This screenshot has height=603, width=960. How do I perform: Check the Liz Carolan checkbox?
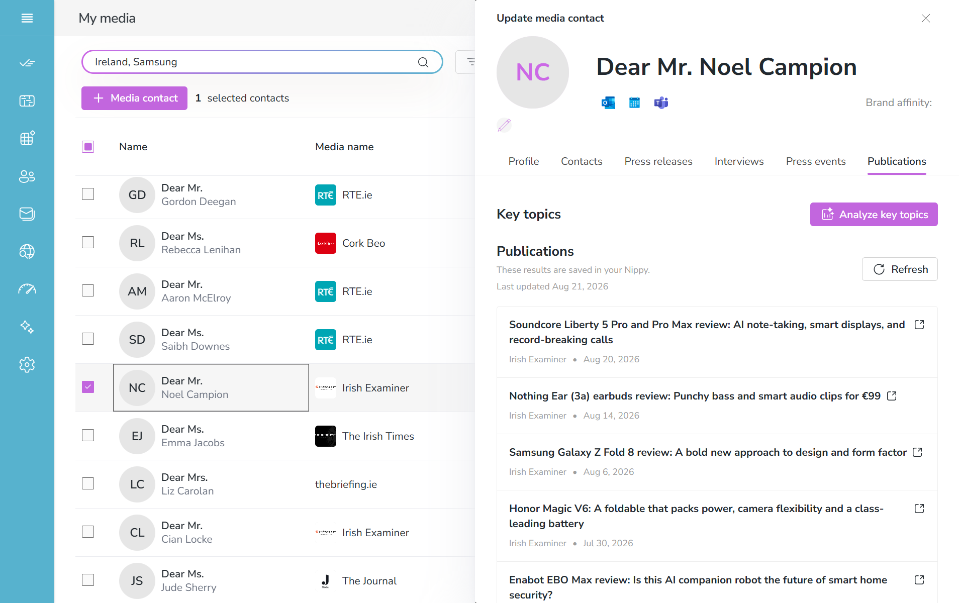pyautogui.click(x=88, y=483)
